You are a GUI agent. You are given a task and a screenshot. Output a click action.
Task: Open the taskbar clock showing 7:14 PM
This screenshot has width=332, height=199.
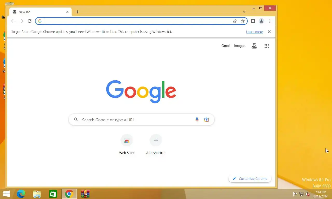(321, 194)
